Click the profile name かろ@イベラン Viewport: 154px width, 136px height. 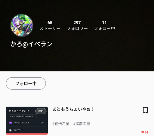click(31, 44)
